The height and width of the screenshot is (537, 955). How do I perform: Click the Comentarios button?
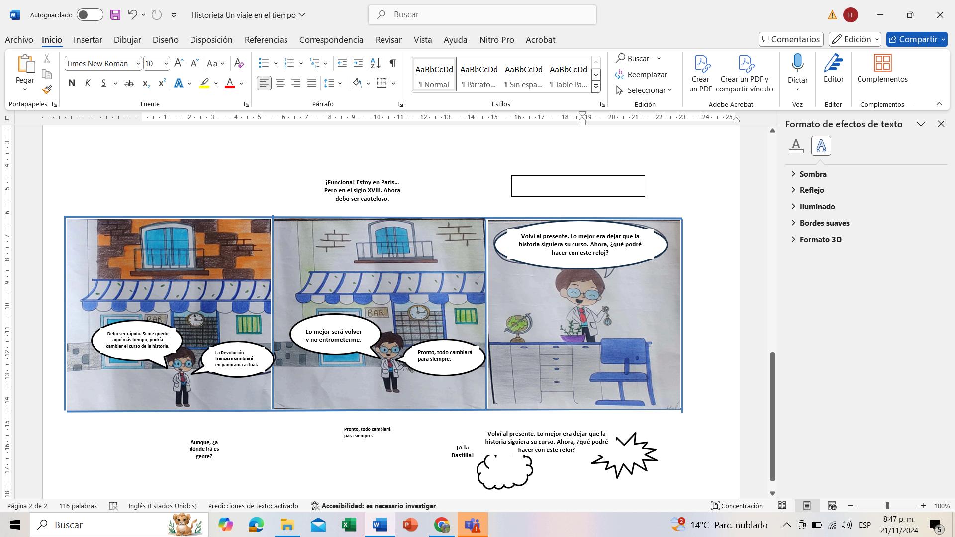tap(791, 39)
